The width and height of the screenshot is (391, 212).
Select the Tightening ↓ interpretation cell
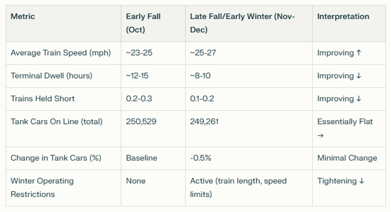click(341, 181)
